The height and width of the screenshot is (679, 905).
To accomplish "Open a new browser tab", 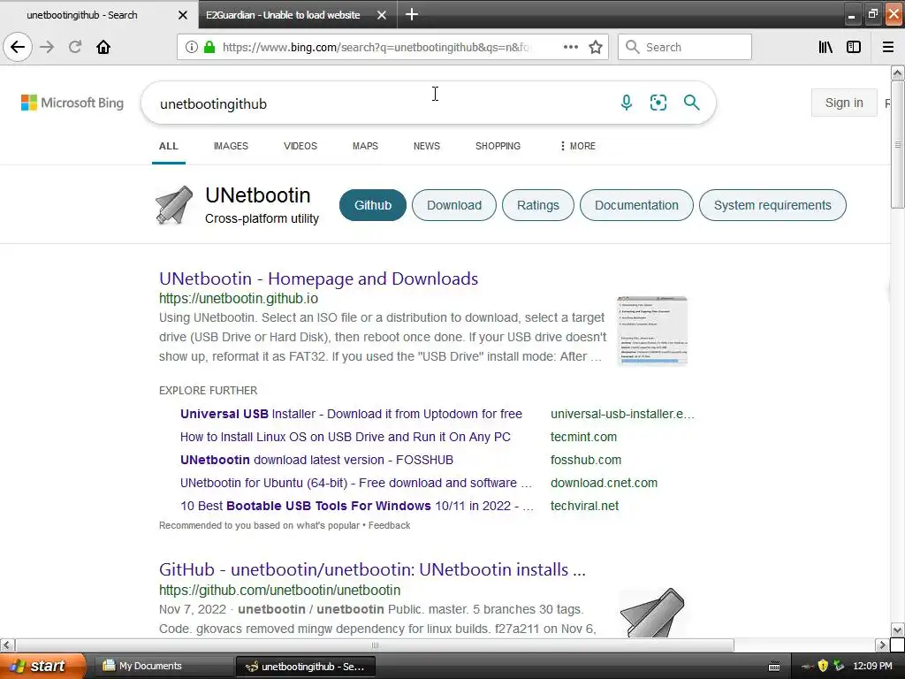I will (x=412, y=14).
